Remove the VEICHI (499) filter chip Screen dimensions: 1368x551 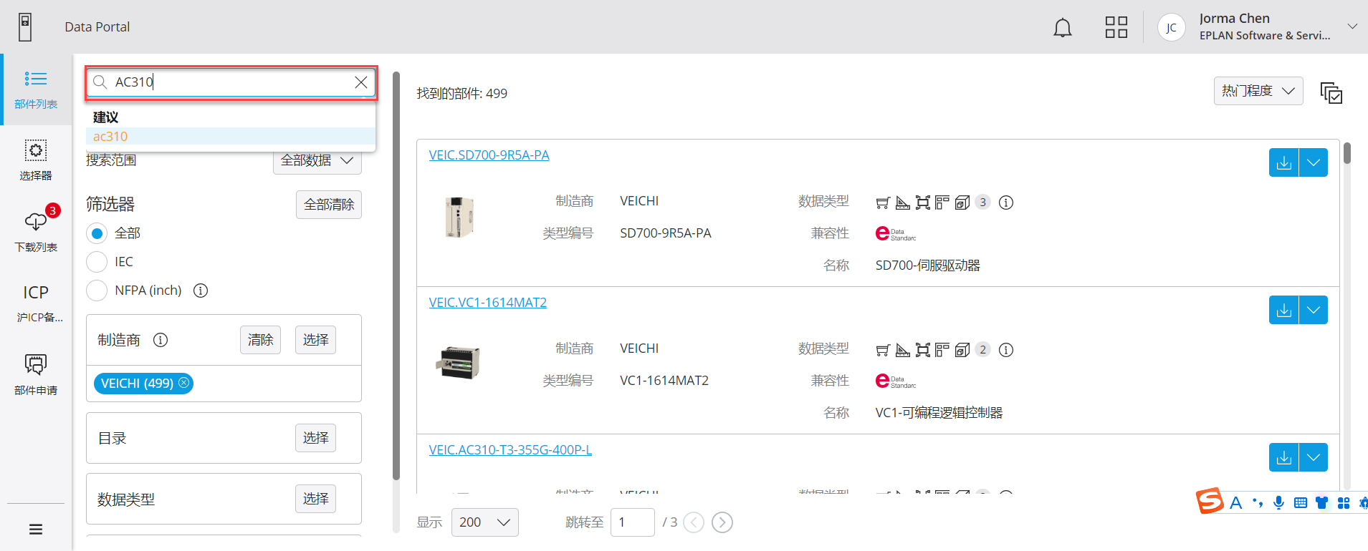tap(184, 383)
